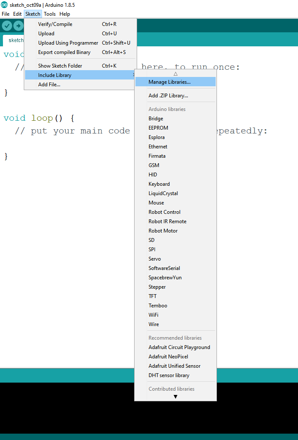The height and width of the screenshot is (440, 298).
Task: Open the Help menu
Action: [65, 14]
